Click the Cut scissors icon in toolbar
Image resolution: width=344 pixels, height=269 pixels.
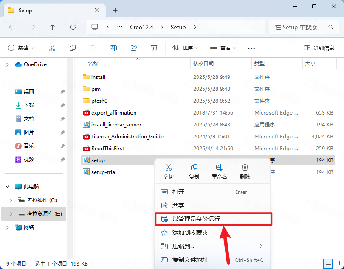(x=52, y=48)
